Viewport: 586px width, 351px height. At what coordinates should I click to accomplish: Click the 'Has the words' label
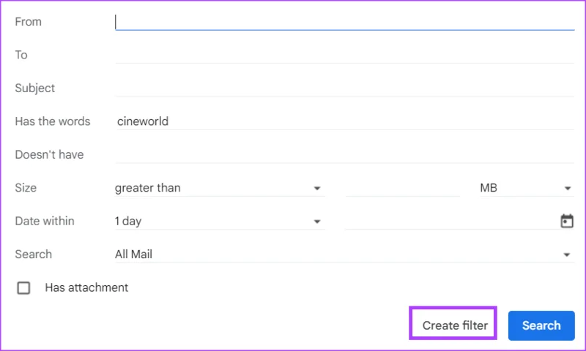(53, 121)
